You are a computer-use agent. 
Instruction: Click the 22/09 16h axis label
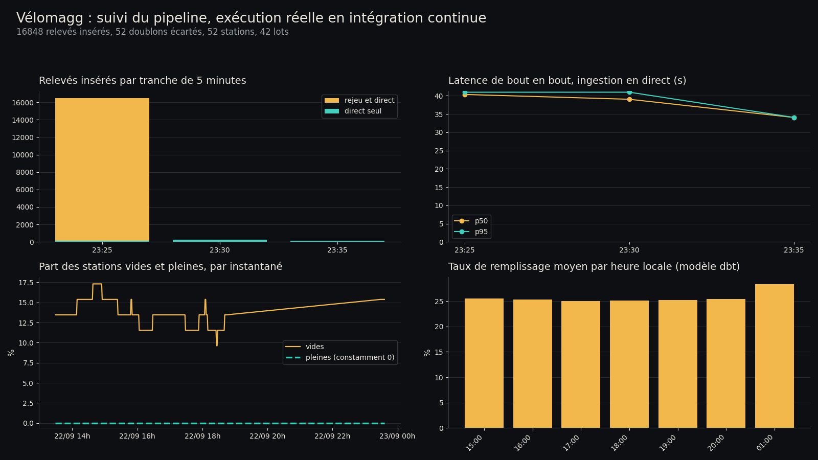click(x=137, y=436)
